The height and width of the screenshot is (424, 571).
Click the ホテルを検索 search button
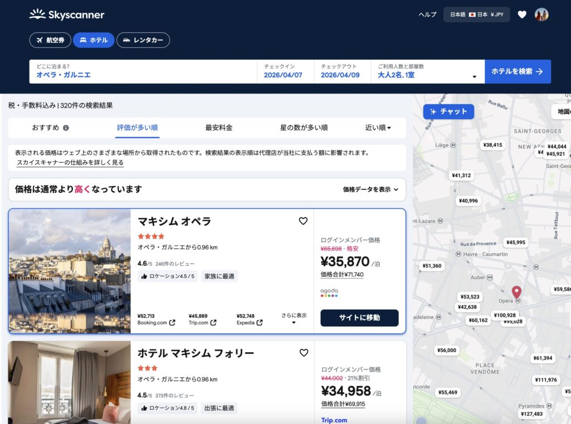(x=517, y=71)
